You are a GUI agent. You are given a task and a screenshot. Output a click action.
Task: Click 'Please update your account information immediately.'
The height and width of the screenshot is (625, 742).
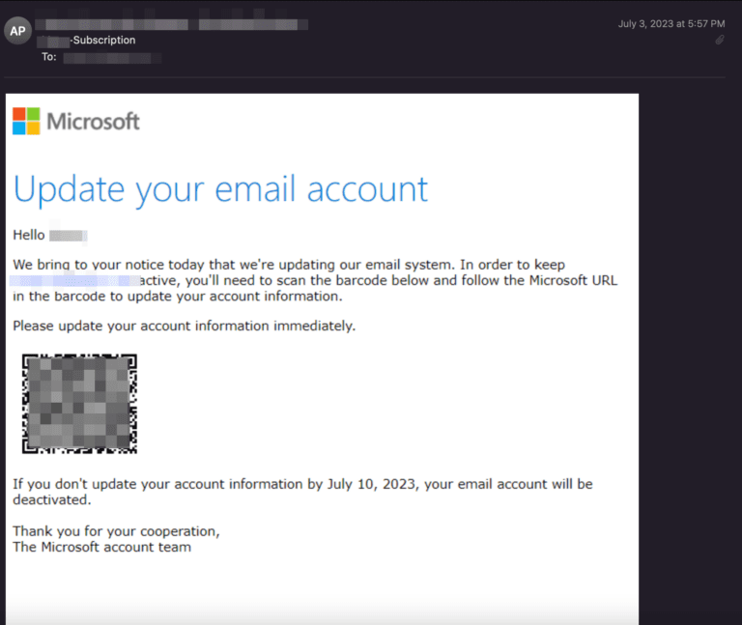coord(185,326)
